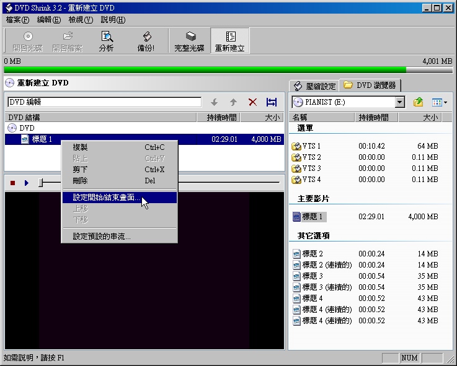Play preview with blue triangle button
The width and height of the screenshot is (457, 366).
(27, 183)
